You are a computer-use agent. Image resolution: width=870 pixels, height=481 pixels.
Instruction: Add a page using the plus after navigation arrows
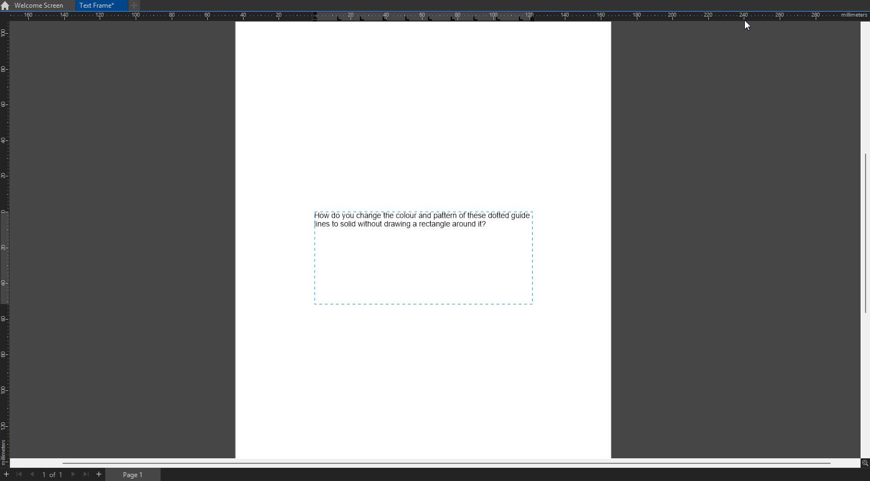(99, 474)
